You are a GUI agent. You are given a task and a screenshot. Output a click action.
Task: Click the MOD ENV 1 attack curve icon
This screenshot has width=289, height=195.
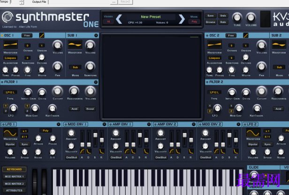[x=82, y=151]
